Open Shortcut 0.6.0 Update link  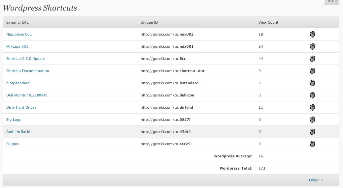[x=25, y=59]
